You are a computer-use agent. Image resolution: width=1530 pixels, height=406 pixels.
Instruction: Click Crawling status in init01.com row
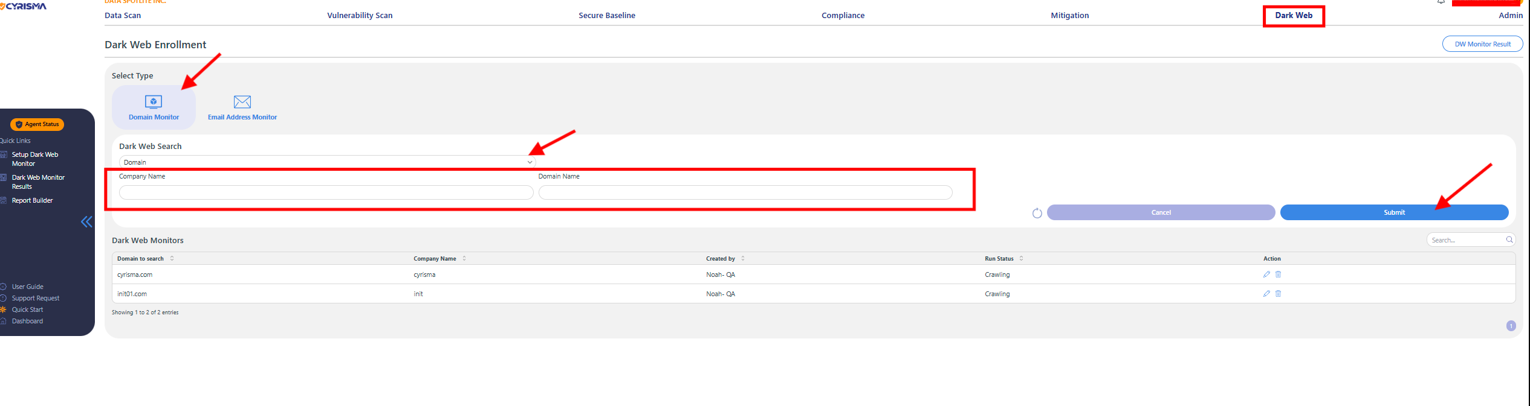pyautogui.click(x=997, y=294)
